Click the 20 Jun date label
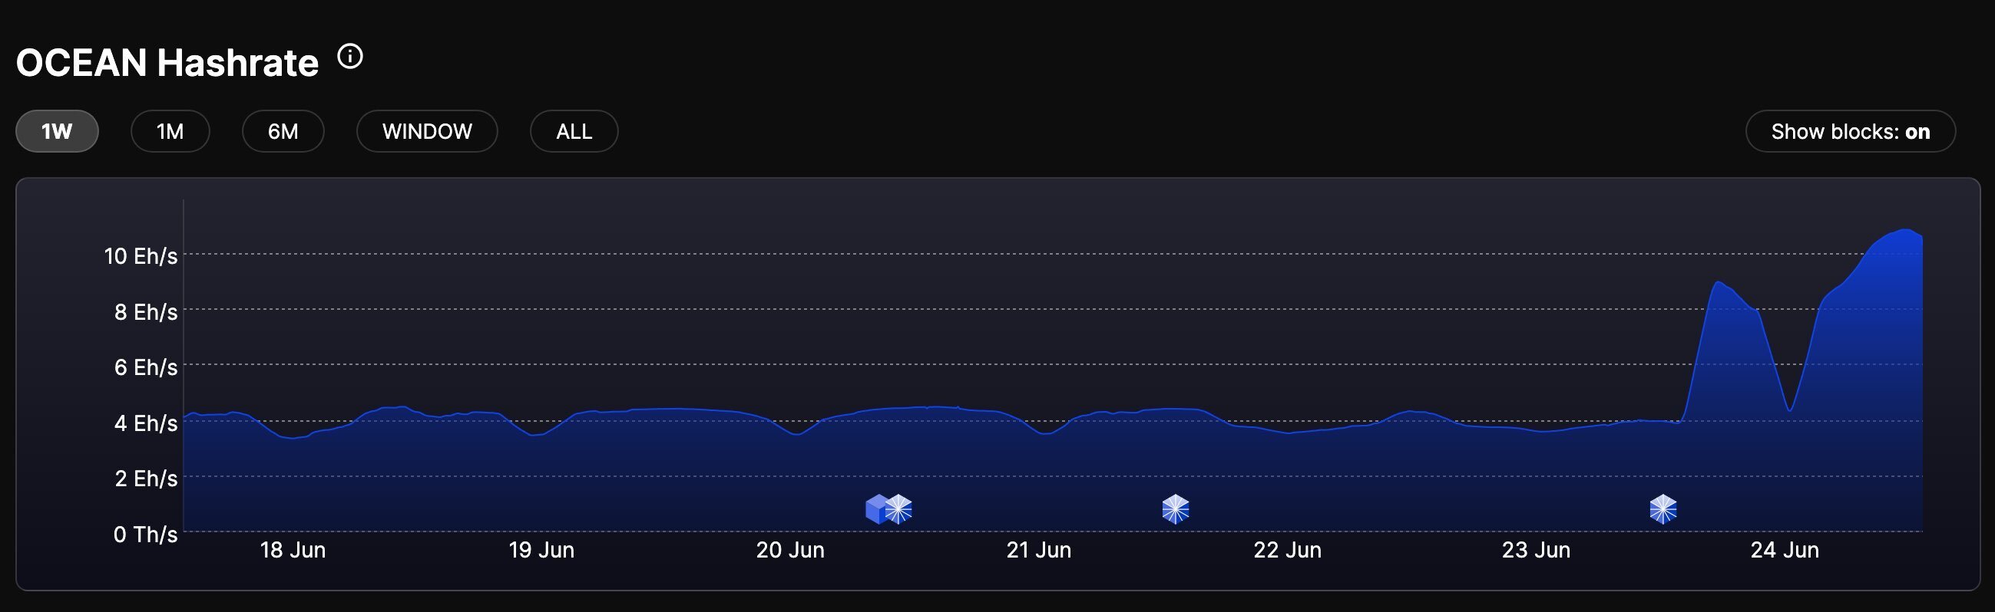 (x=790, y=550)
